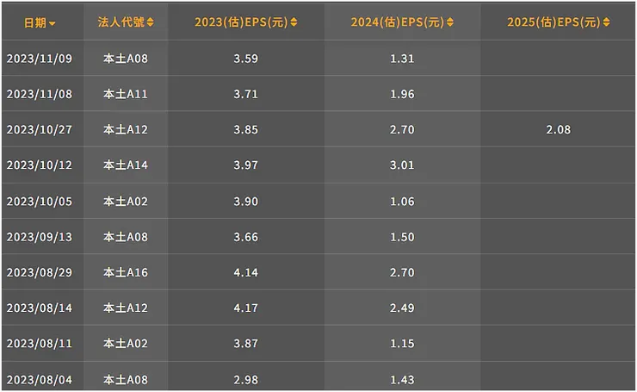Screen dimensions: 637x392
Task: Click the 本土A11 broker code cell
Action: click(x=126, y=94)
